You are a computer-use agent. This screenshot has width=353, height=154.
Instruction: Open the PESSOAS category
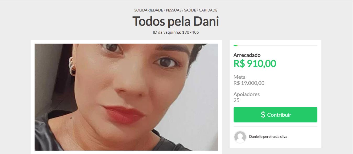pos(172,10)
